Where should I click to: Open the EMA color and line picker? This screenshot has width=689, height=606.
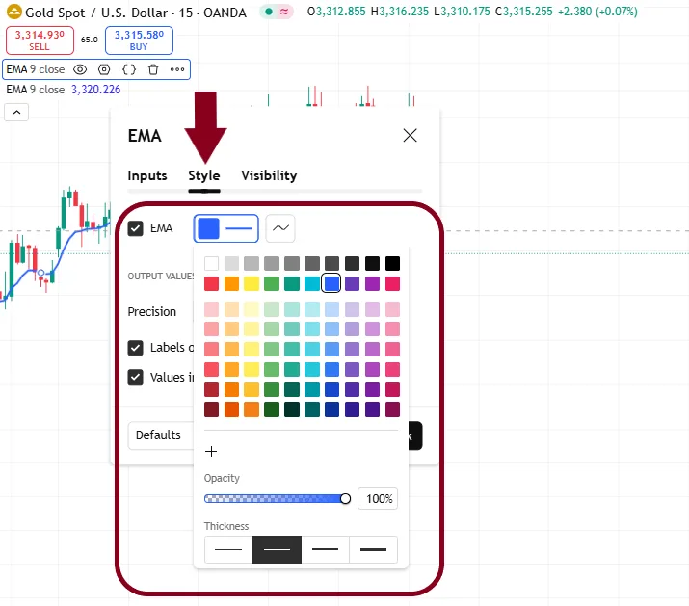226,228
